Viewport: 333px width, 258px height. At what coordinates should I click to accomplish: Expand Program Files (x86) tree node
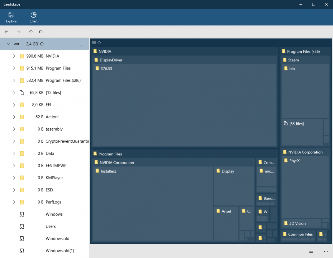click(14, 80)
